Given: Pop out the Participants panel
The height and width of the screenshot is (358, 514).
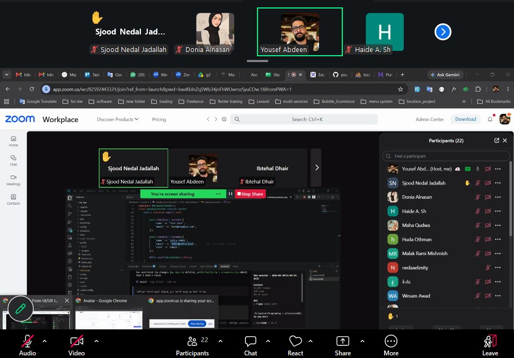Looking at the screenshot, I should pyautogui.click(x=497, y=141).
